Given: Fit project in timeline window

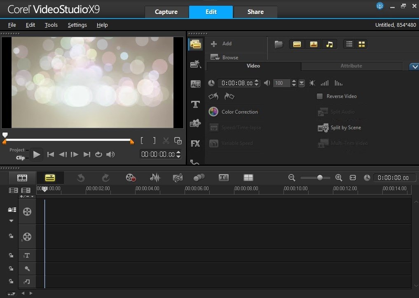Looking at the screenshot, I should [x=353, y=178].
